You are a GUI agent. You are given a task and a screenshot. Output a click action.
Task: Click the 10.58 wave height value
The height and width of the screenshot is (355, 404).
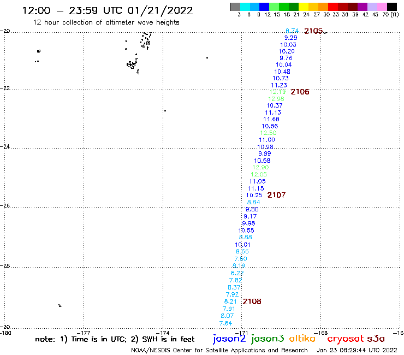coord(262,161)
